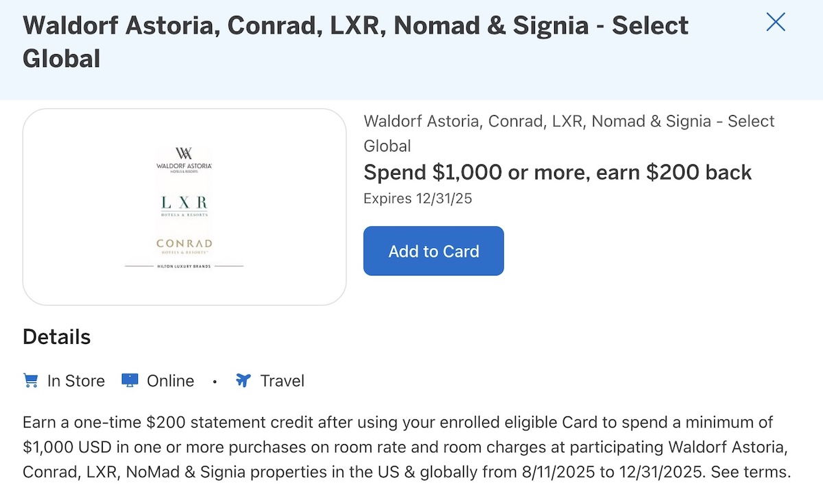The height and width of the screenshot is (492, 823).
Task: Click the Waldorf Astoria logo
Action: [184, 160]
